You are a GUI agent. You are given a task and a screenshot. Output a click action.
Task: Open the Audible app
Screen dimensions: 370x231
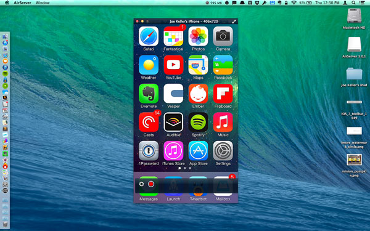[x=173, y=123]
